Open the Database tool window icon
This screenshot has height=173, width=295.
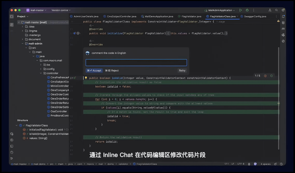(283, 23)
